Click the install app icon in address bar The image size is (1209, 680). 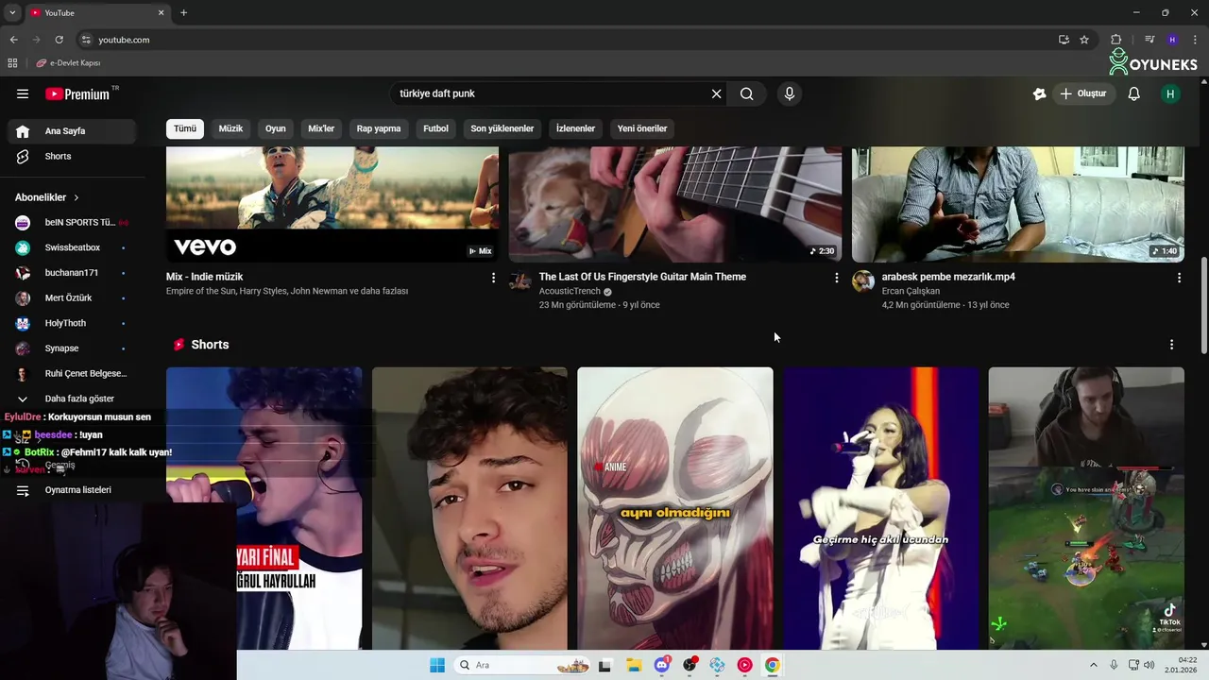(1064, 40)
